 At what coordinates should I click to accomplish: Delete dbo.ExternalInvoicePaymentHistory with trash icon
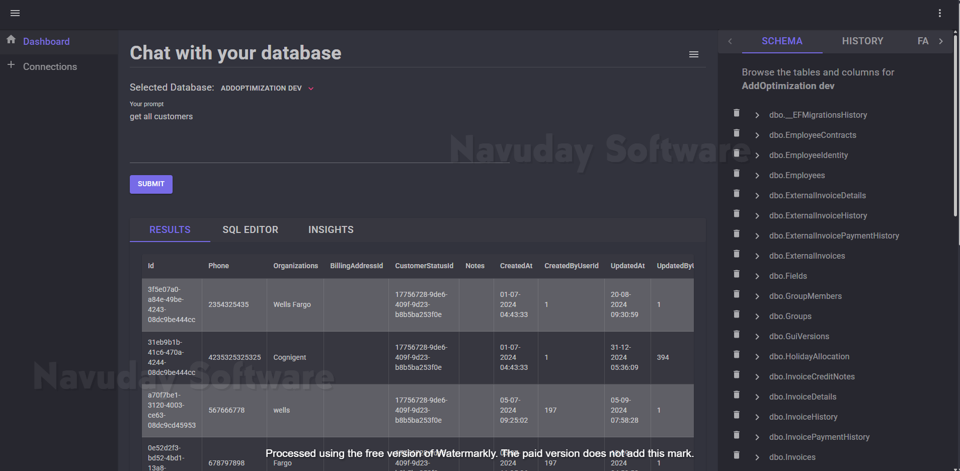coord(737,233)
